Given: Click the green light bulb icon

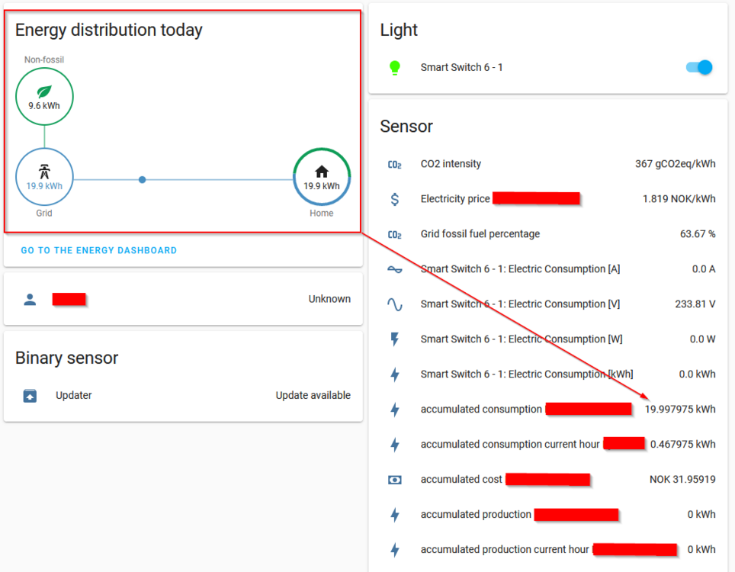Looking at the screenshot, I should pyautogui.click(x=394, y=67).
